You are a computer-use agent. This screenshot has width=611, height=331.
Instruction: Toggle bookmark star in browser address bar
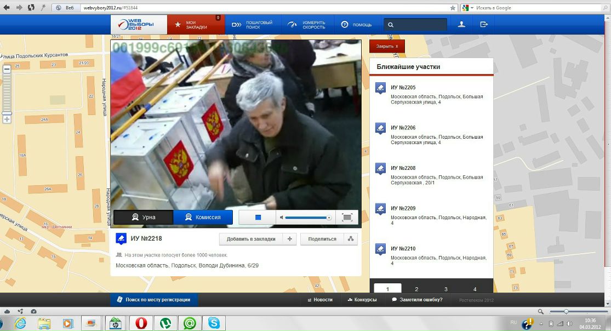coord(453,8)
